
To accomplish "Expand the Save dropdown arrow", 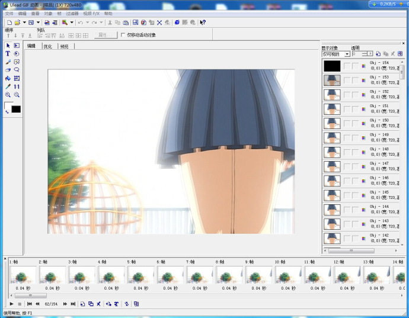I will pyautogui.click(x=38, y=23).
